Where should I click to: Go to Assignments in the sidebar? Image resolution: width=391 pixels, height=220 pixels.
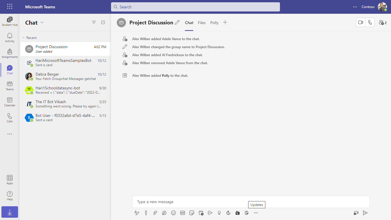click(x=10, y=54)
